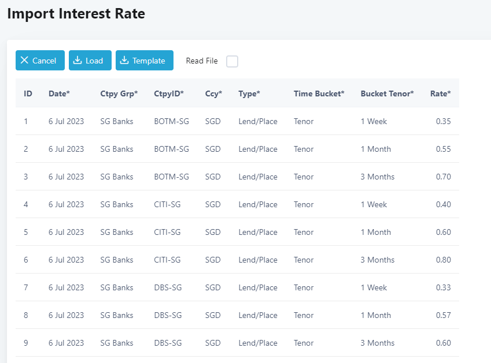Screen dimensions: 491x363
Task: Click the Rate* column header
Action: 440,93
